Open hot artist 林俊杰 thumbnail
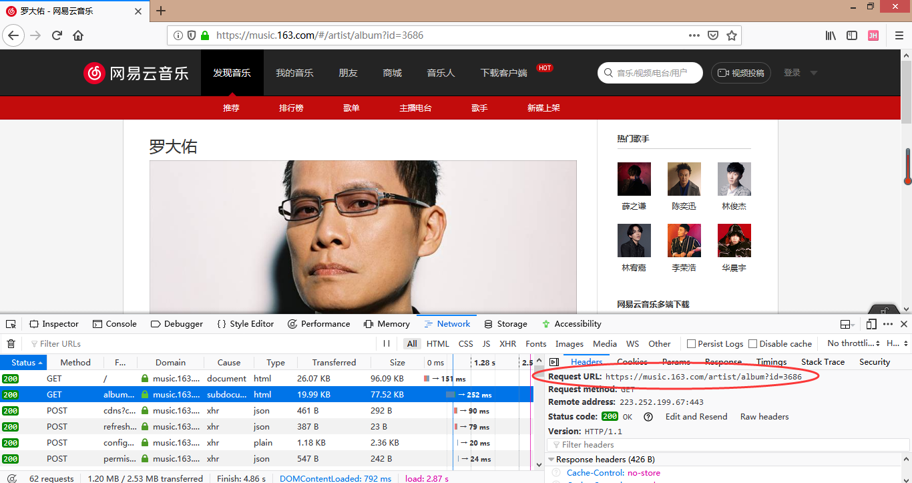 734,179
